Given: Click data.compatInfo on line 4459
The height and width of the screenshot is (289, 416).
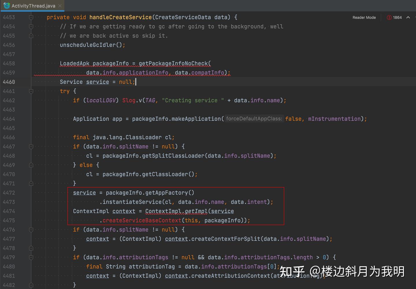Looking at the screenshot, I should click(x=199, y=73).
